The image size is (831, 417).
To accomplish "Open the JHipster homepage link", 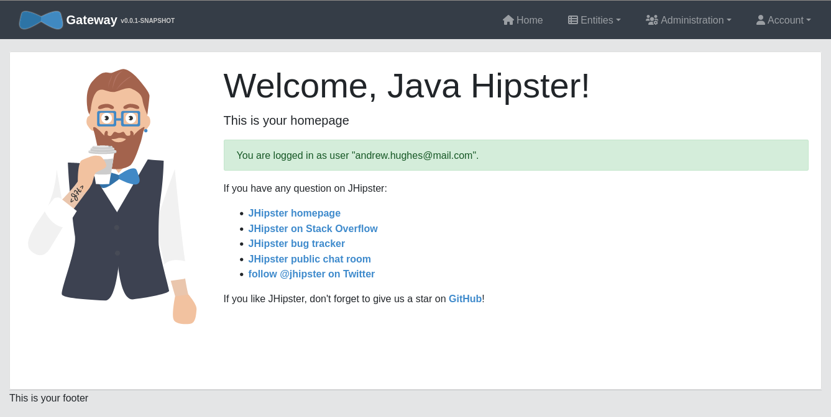I will (294, 213).
